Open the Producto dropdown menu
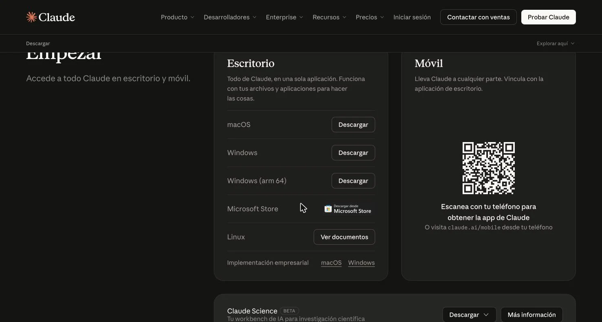This screenshot has width=602, height=322. 178,17
